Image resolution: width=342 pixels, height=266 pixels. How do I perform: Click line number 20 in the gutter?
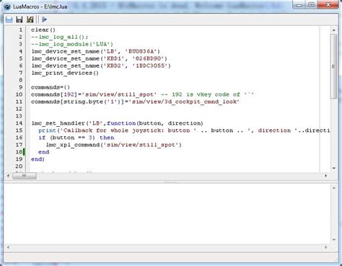pyautogui.click(x=19, y=167)
